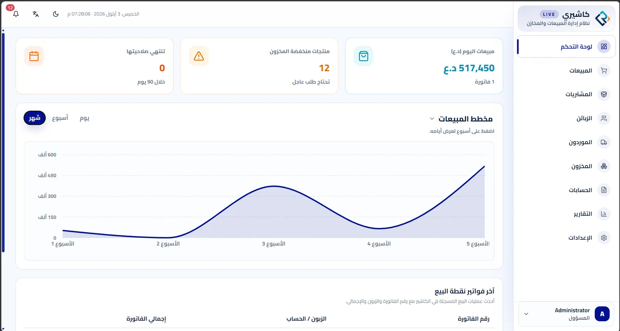
Task: Expand the Administrator account dropdown chevron
Action: [x=526, y=314]
